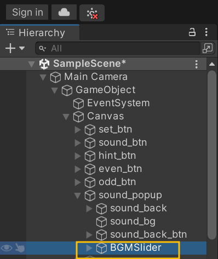Click the GameObject cube icon
The height and width of the screenshot is (259, 218).
click(67, 90)
